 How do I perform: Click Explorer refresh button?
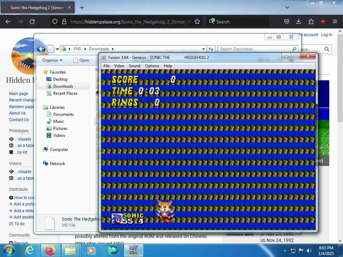click(211, 49)
